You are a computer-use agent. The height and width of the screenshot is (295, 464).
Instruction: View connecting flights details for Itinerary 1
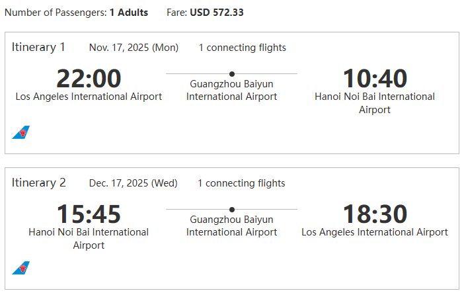(x=243, y=48)
